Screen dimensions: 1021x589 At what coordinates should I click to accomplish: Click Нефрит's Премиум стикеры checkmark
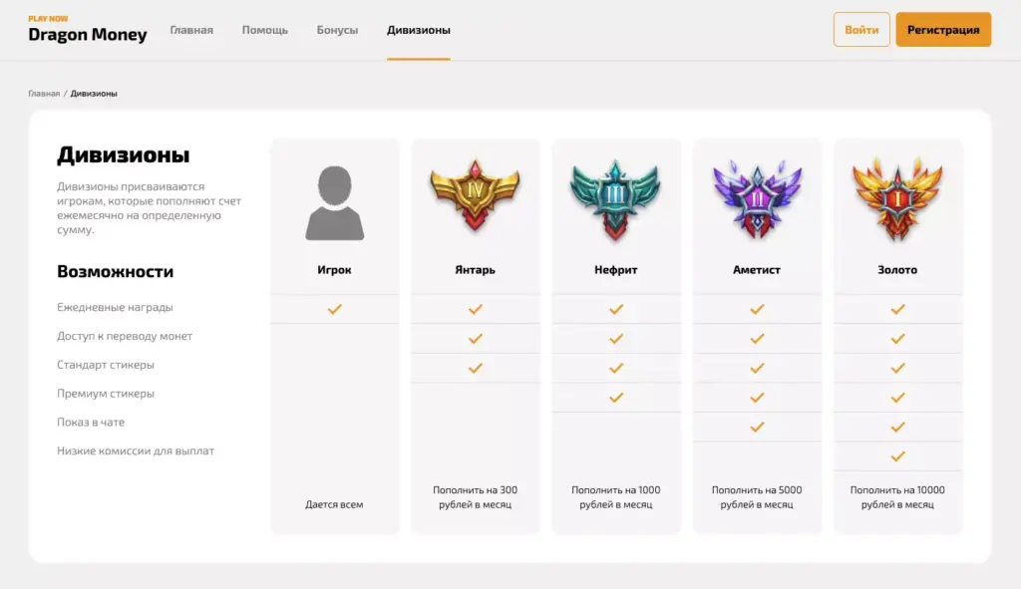pyautogui.click(x=616, y=398)
